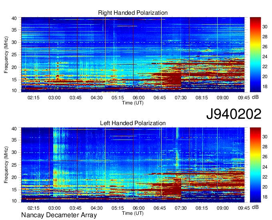
Task: Select the "03:00" time tick, Right Handed plot
Action: point(54,98)
